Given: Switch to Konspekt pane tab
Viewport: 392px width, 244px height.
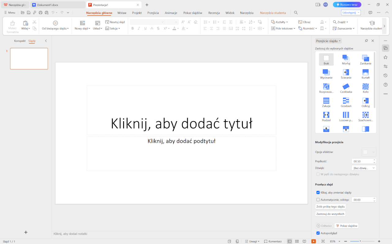Looking at the screenshot, I should 20,41.
